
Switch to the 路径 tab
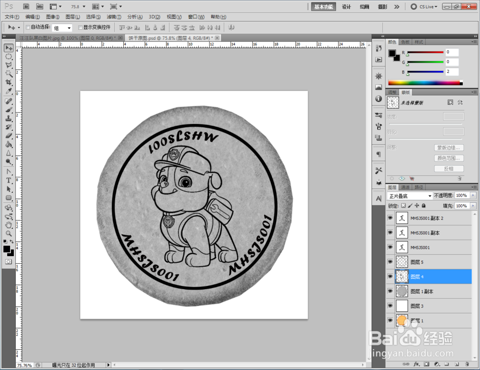pos(419,187)
